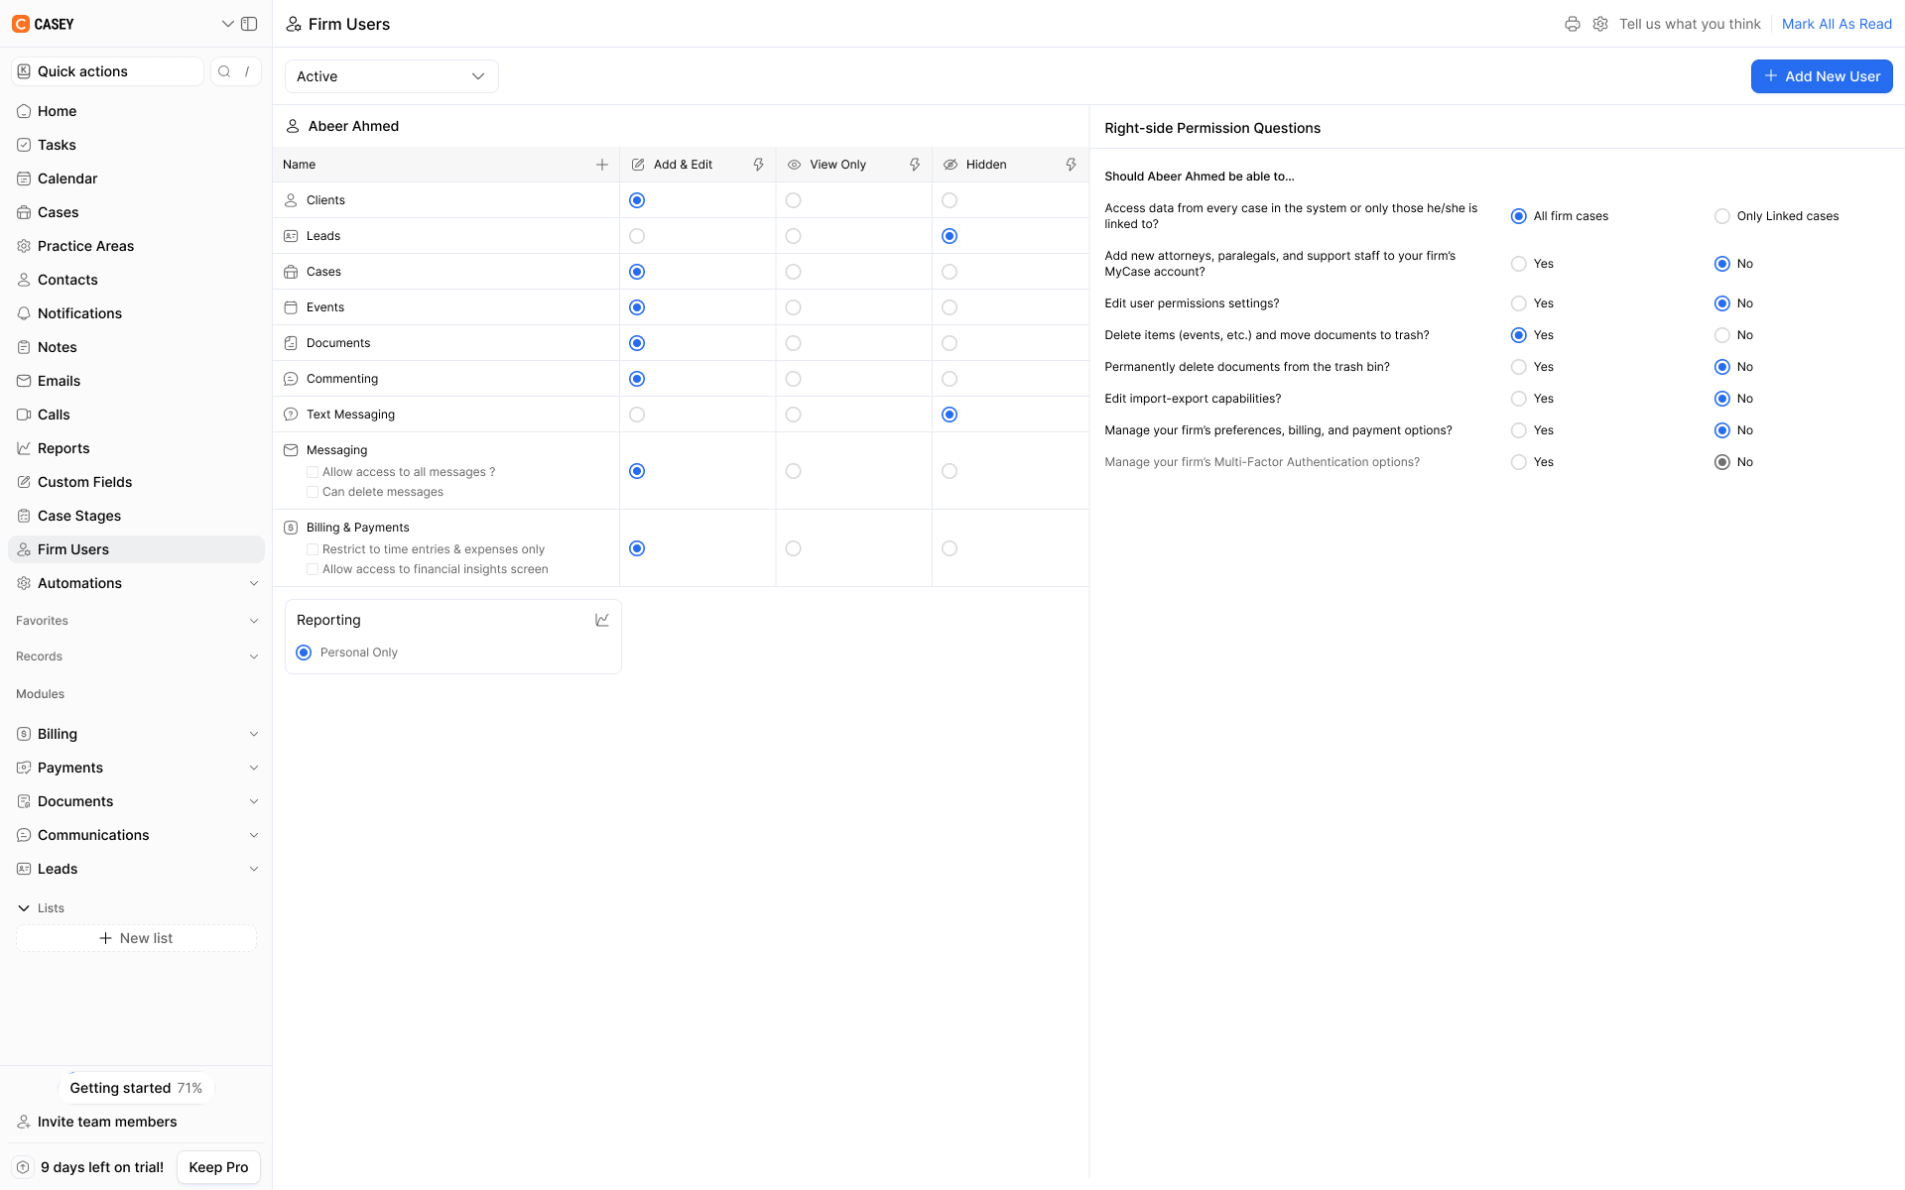1905x1190 pixels.
Task: Click the Tasks checkmark icon in sidebar
Action: tap(24, 145)
